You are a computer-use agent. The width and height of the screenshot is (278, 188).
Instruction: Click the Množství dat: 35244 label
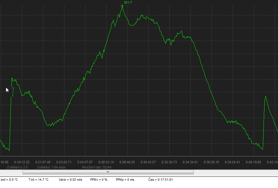pyautogui.click(x=97, y=167)
